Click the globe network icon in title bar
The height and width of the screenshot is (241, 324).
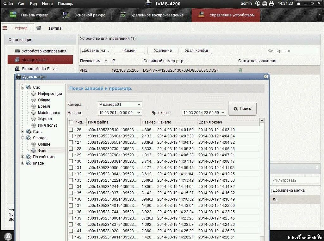point(258,3)
